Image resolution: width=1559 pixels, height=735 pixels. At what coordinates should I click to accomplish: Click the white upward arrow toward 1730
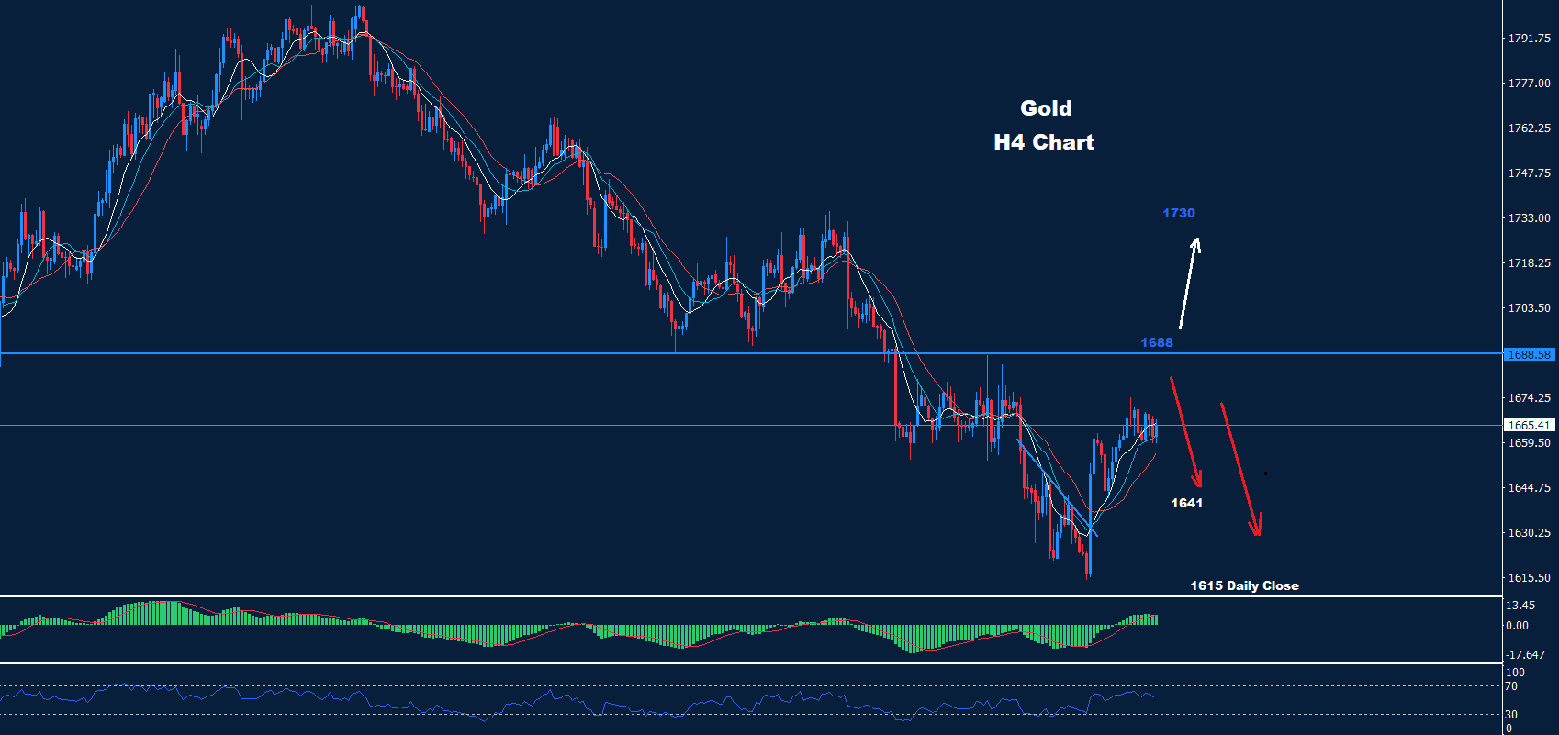point(1189,283)
